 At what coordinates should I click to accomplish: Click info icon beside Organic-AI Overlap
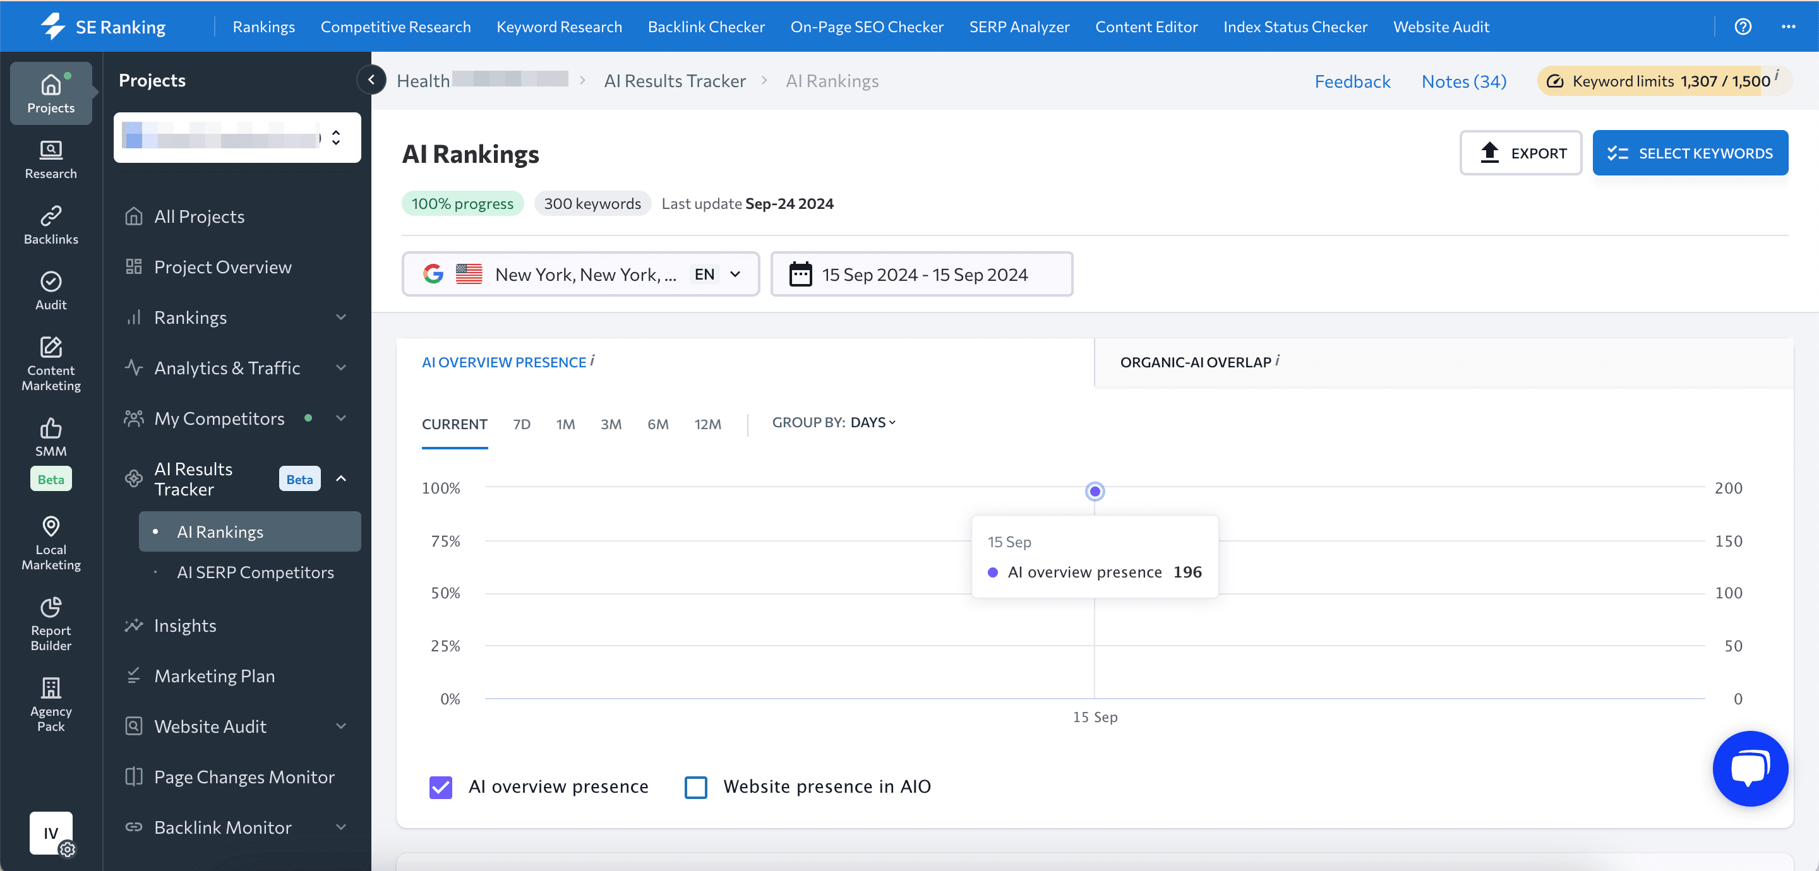[x=1277, y=360]
